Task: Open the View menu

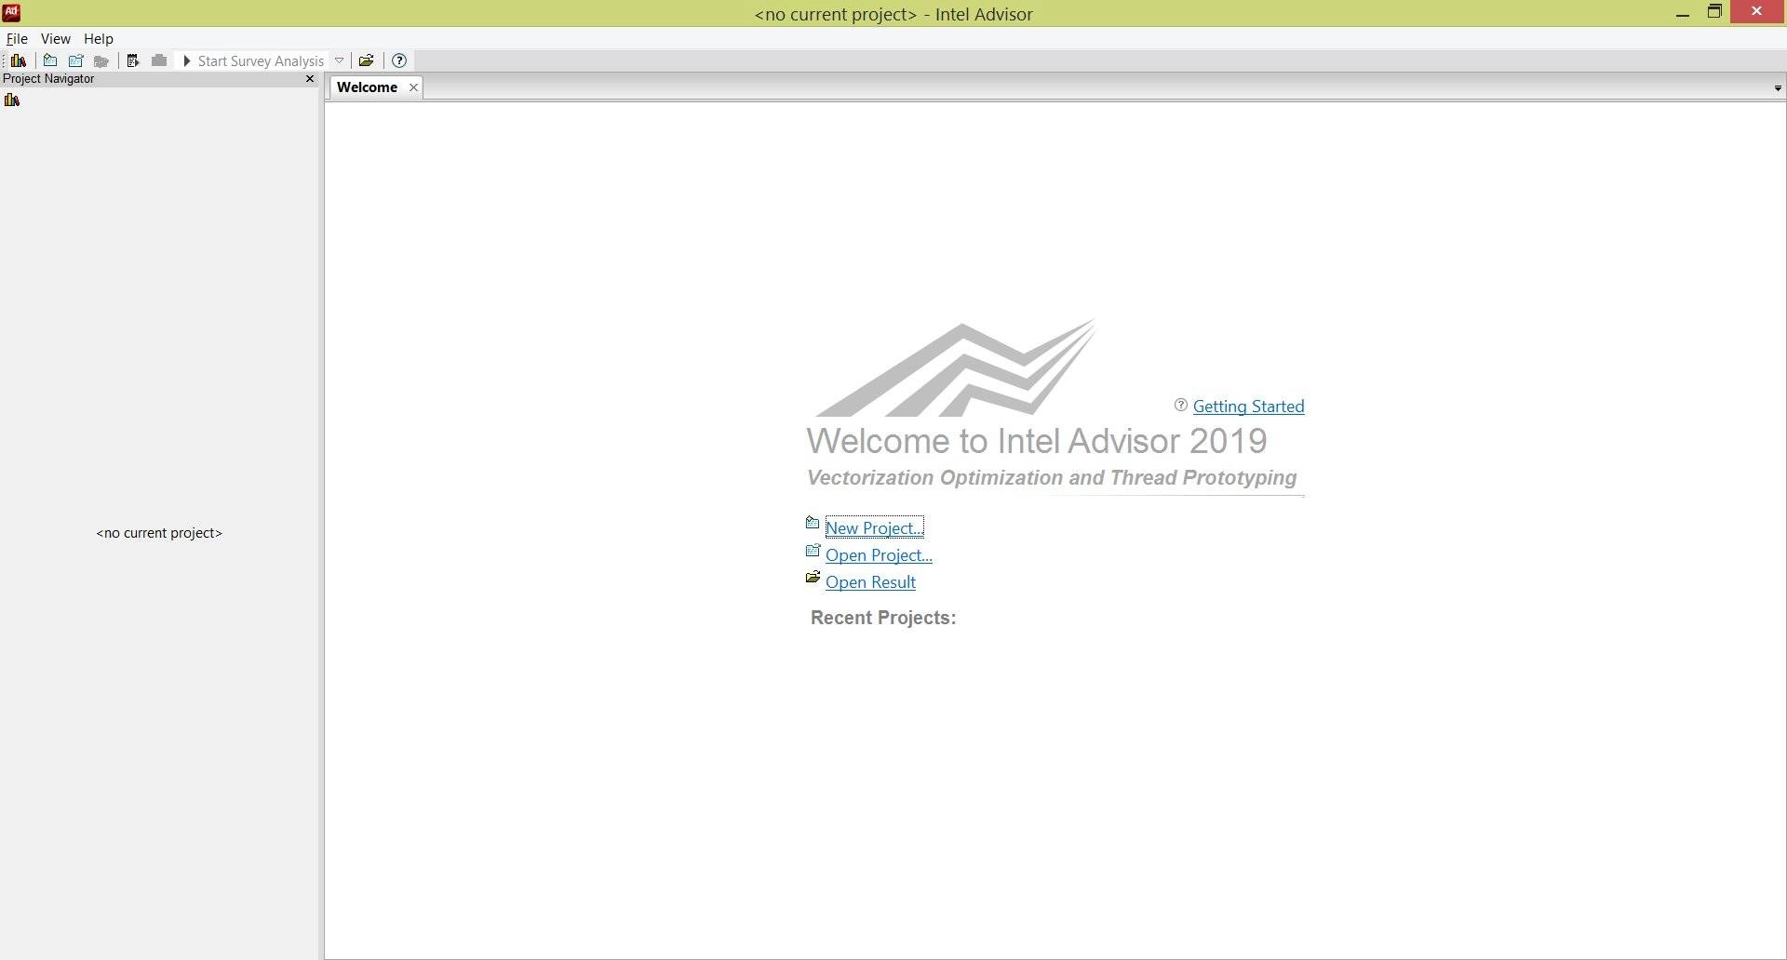Action: (56, 38)
